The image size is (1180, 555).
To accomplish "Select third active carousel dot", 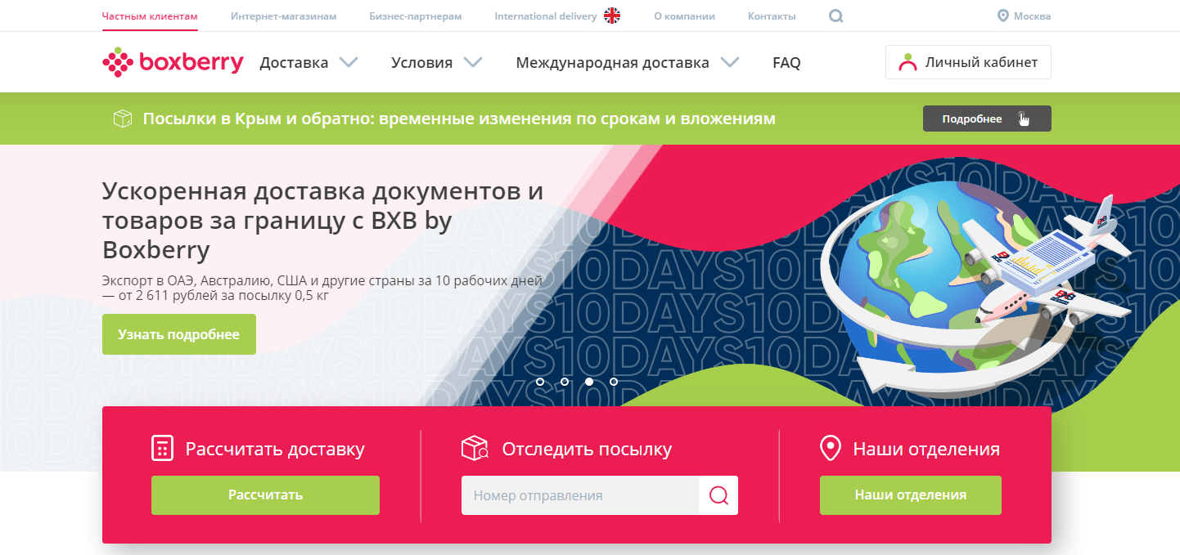I will [589, 382].
